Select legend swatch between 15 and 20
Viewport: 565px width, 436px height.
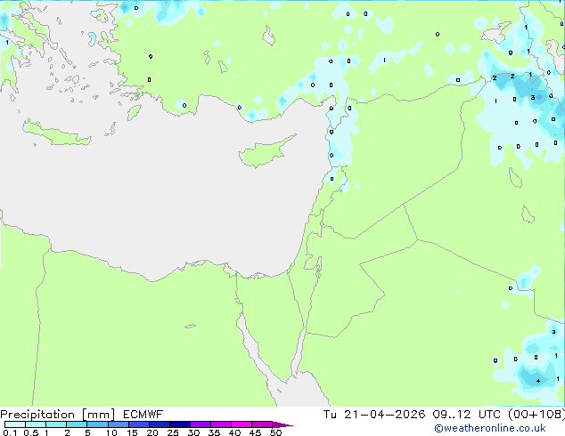(x=138, y=424)
